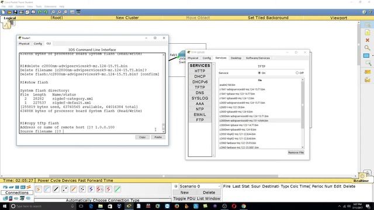
Task: Open the TFTP server Config tab
Action: [x=206, y=58]
